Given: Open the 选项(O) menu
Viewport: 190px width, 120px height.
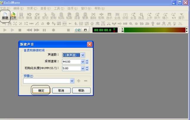Looking at the screenshot, I should [72, 9].
